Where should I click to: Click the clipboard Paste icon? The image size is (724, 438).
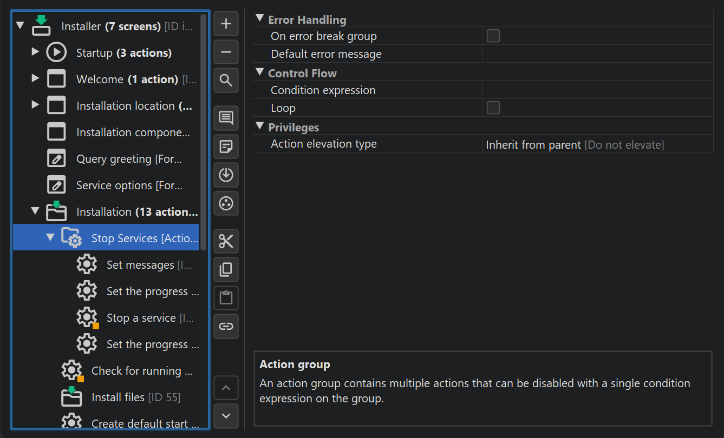(x=226, y=298)
